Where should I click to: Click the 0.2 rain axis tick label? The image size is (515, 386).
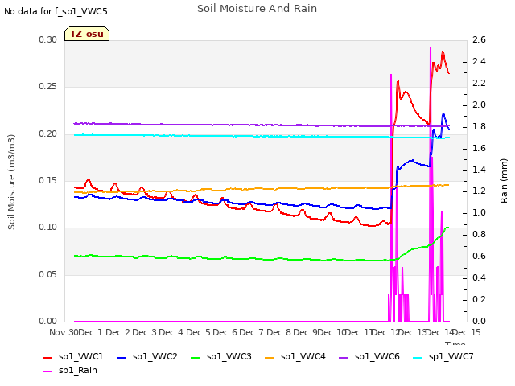point(480,299)
